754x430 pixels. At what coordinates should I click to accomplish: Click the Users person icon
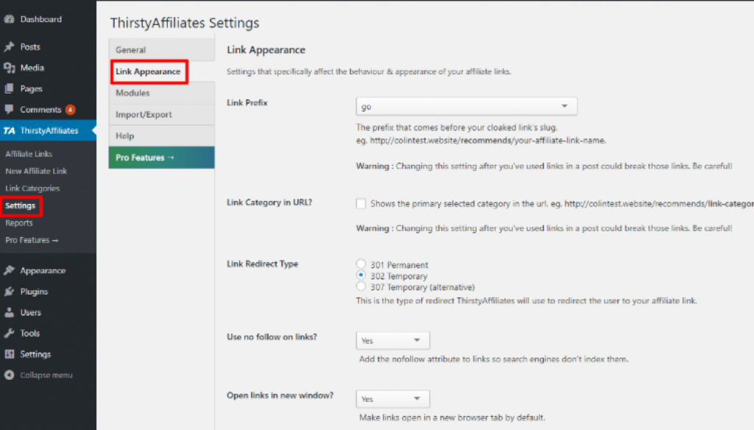point(9,312)
